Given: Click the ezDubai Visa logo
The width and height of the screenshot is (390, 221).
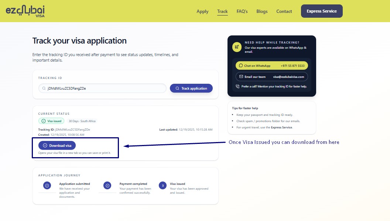Looking at the screenshot, I should pyautogui.click(x=25, y=11).
